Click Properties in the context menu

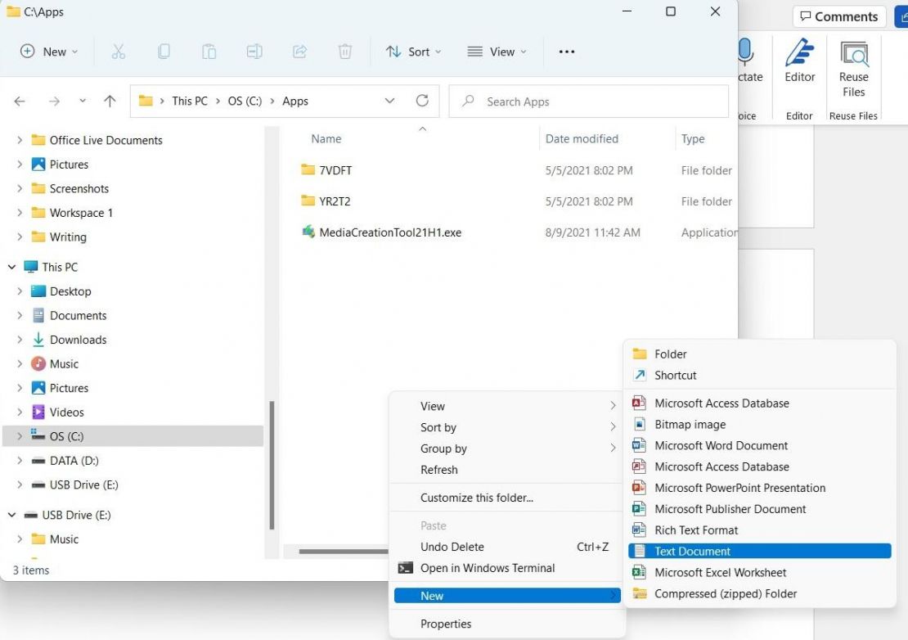(507, 624)
